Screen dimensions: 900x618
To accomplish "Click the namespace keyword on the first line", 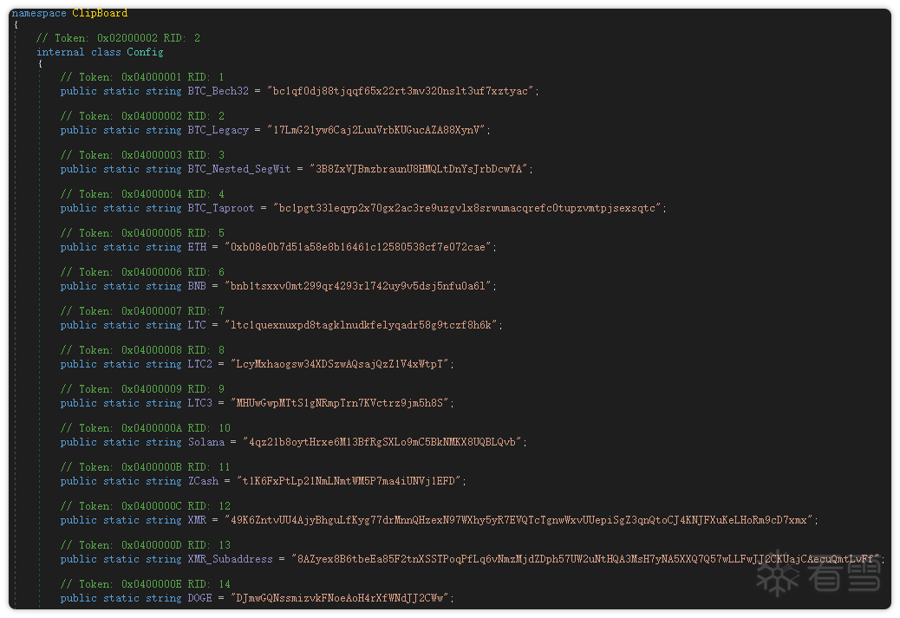I will click(x=39, y=13).
